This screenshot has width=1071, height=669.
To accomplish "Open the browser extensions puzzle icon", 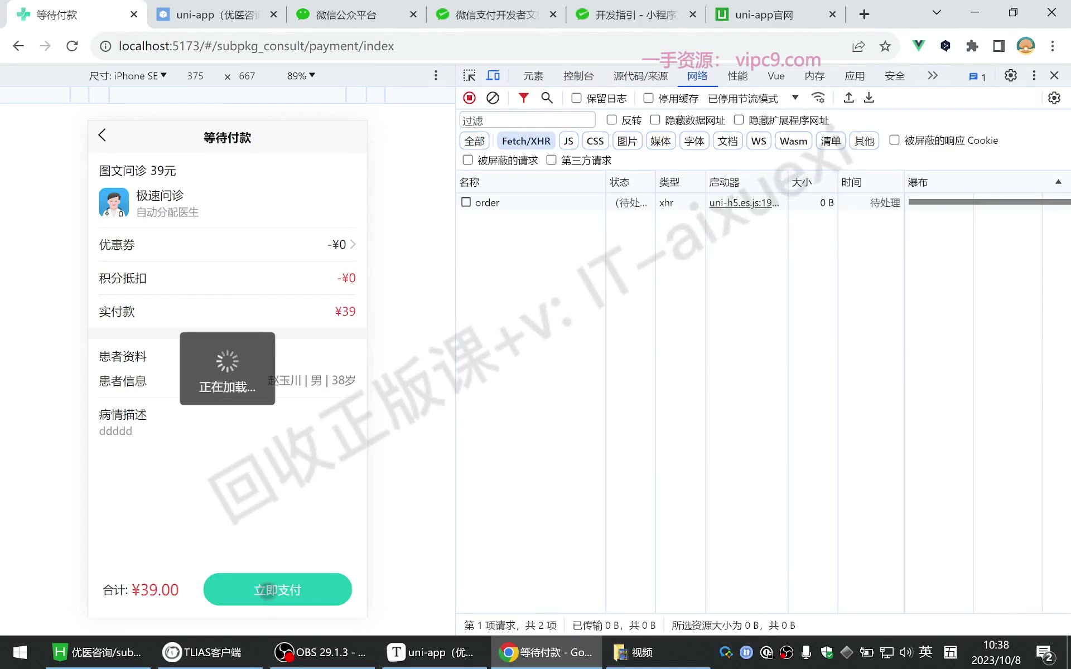I will 972,46.
